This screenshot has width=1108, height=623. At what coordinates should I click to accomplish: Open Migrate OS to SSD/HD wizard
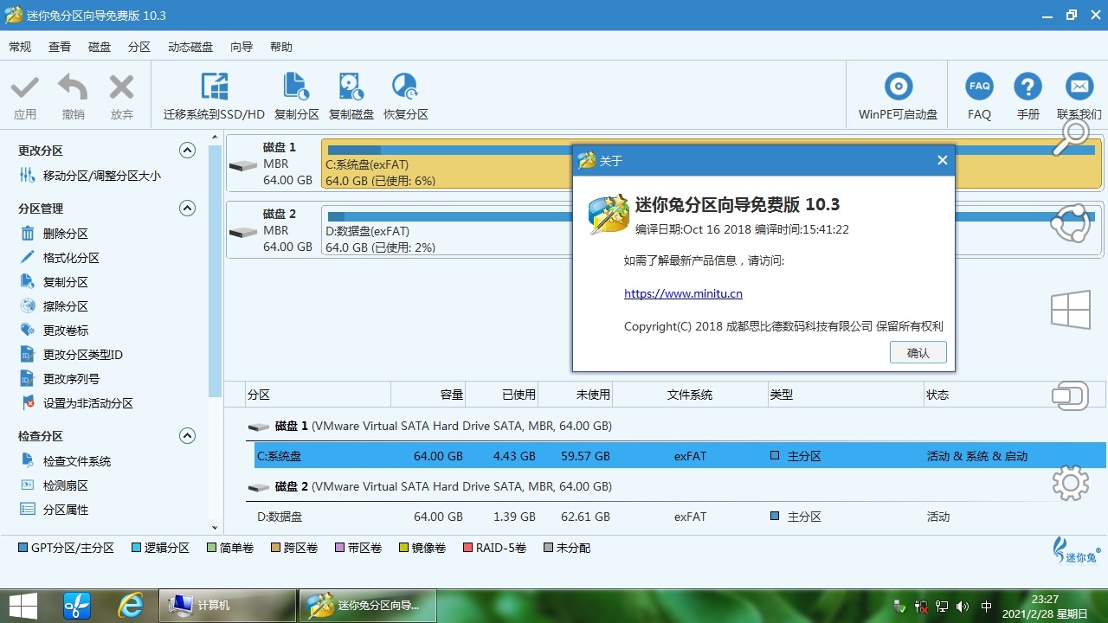214,95
